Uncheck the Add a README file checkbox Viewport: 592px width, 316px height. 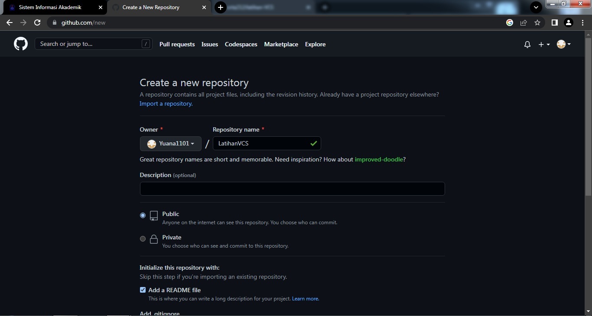[x=143, y=290]
